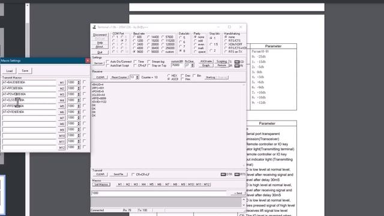384x216 pixels.
Task: Click the Set Macros button
Action: point(101,184)
